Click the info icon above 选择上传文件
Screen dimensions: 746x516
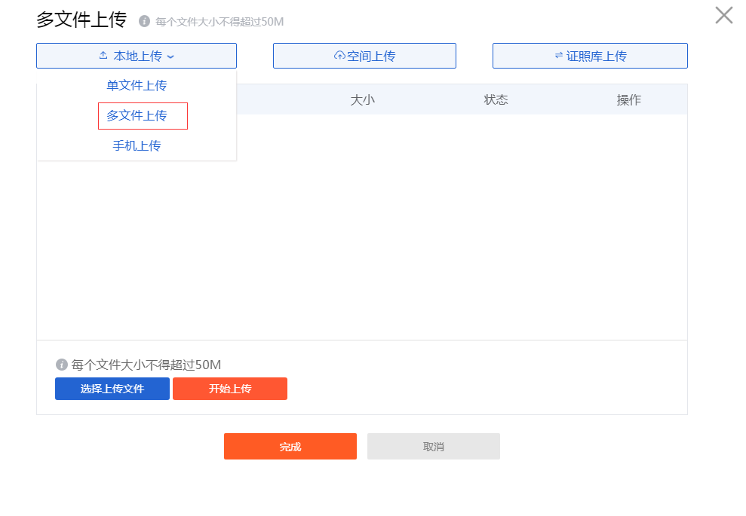click(x=62, y=364)
